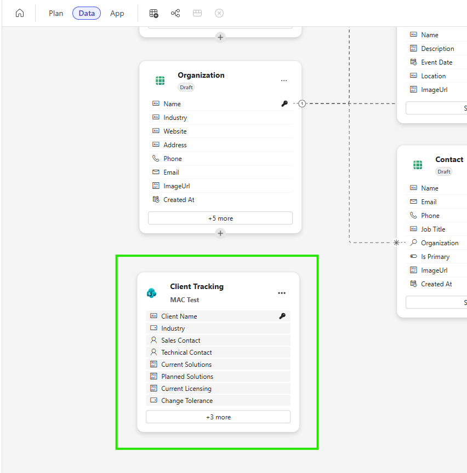Switch to the App tab

117,13
